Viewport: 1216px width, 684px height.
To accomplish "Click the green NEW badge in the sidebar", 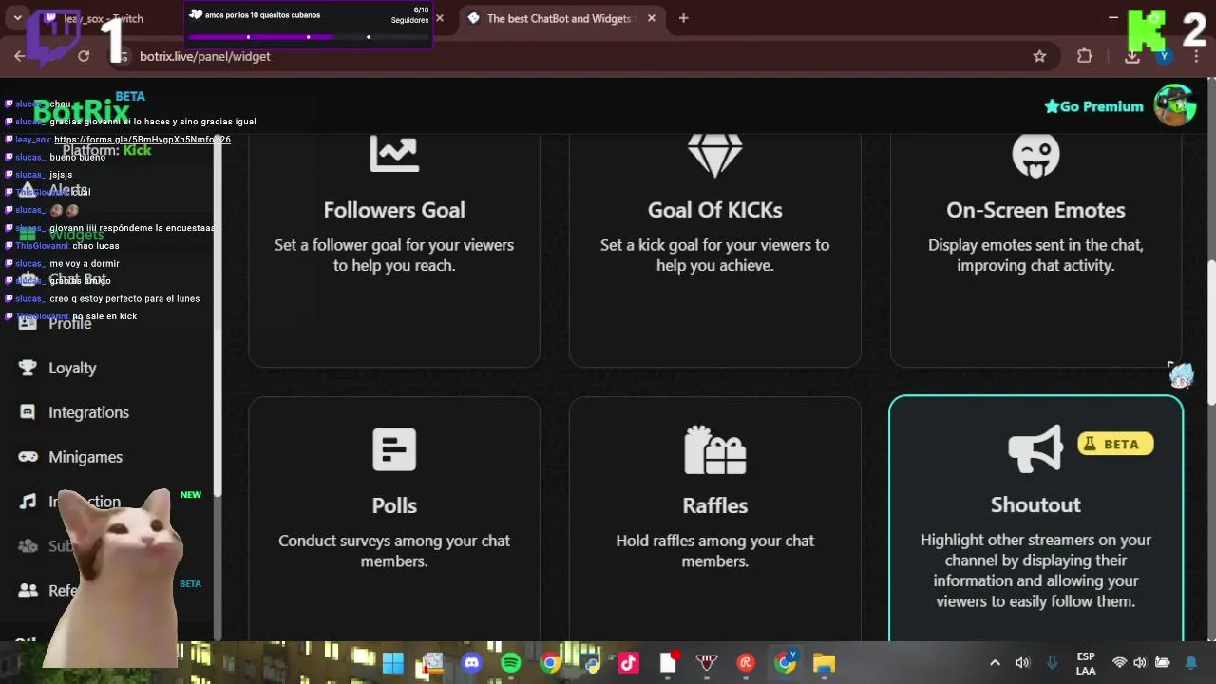I will (x=191, y=495).
